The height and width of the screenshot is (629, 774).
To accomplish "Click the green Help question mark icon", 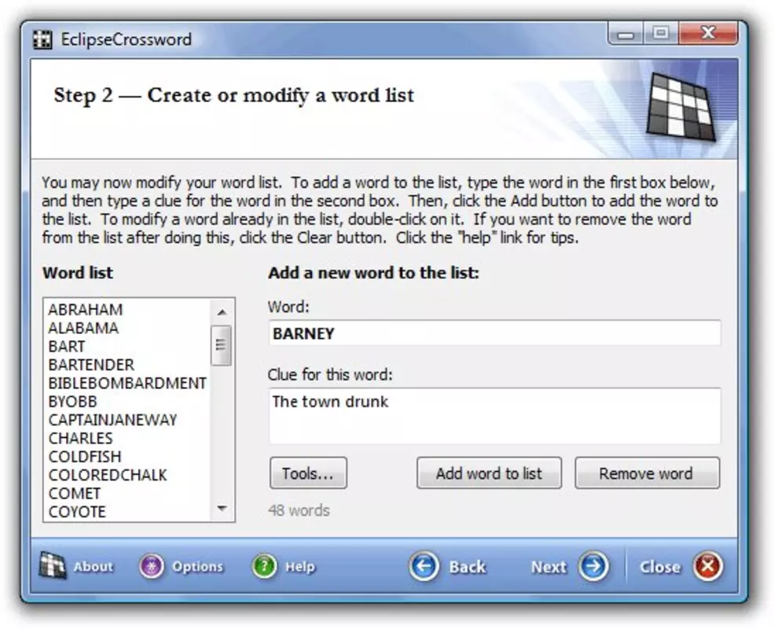I will click(264, 566).
